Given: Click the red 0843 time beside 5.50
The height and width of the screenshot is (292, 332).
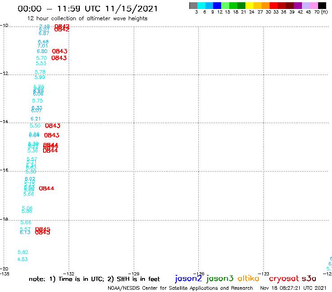Looking at the screenshot, I should point(53,126).
